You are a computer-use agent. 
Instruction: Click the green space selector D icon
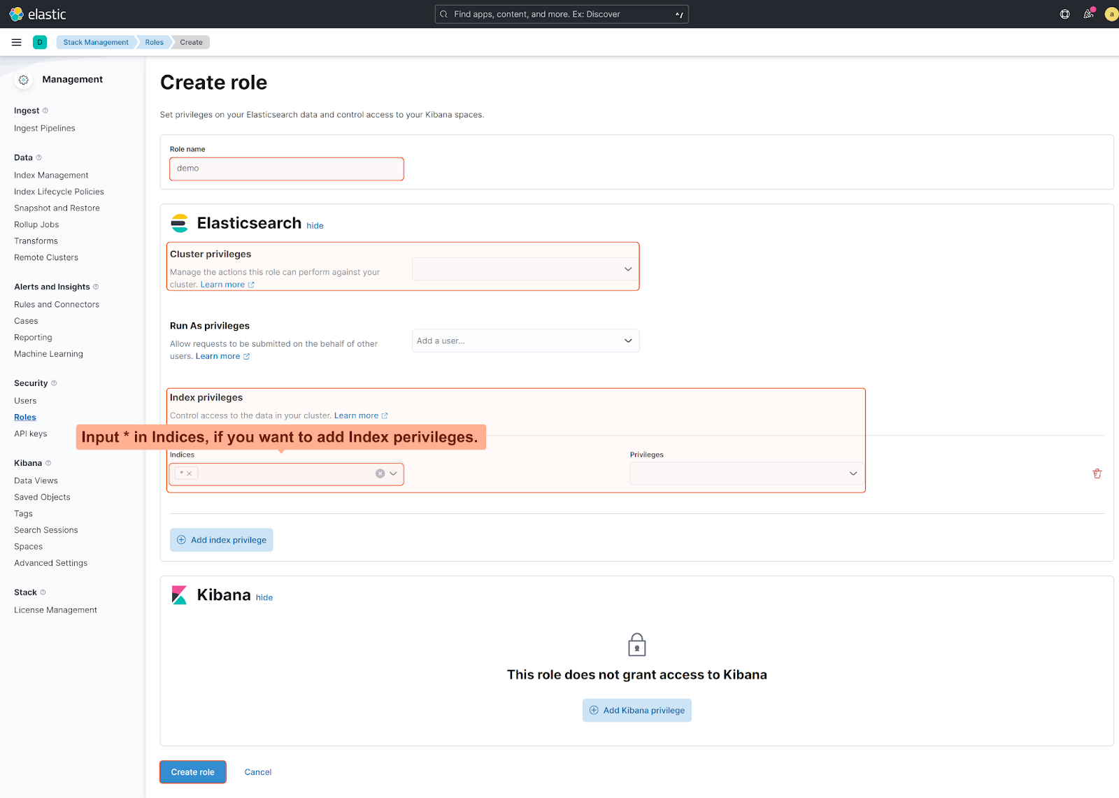tap(40, 42)
